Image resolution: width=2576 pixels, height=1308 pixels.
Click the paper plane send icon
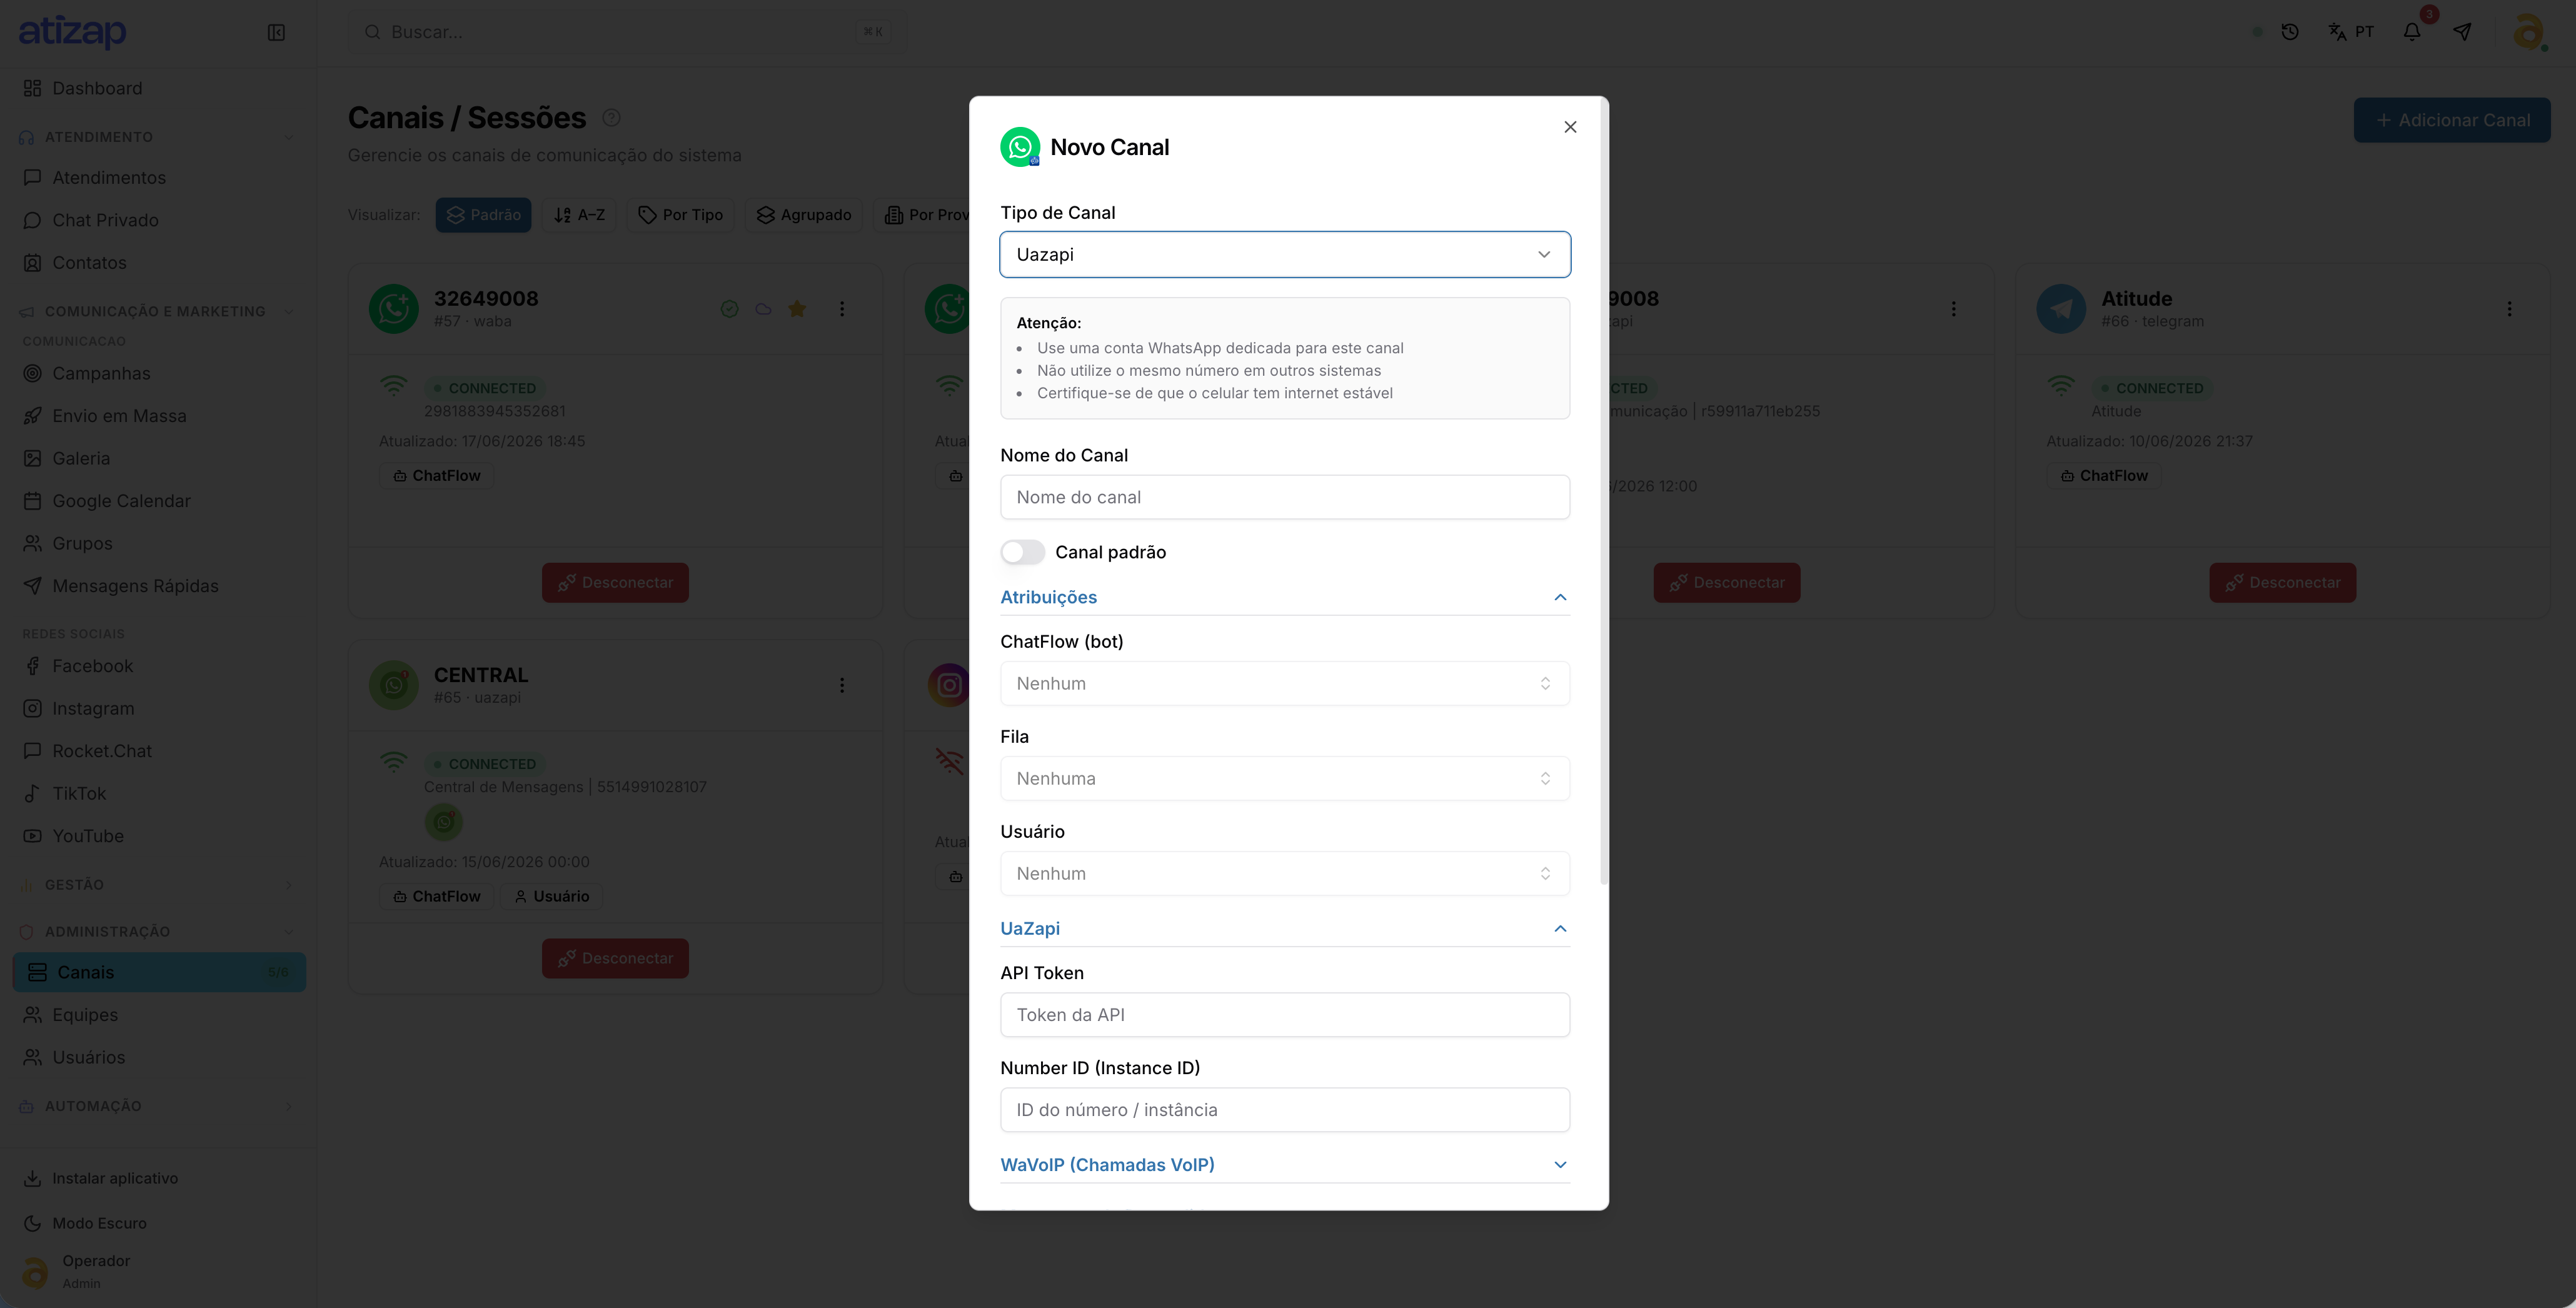click(2463, 32)
